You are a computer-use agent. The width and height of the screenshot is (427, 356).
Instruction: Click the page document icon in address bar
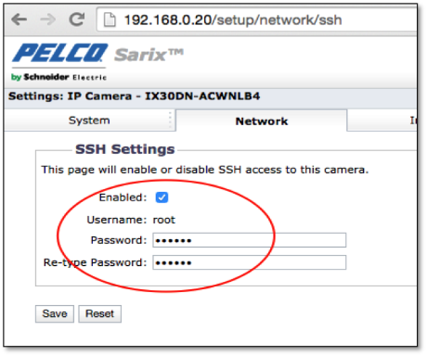click(x=110, y=20)
